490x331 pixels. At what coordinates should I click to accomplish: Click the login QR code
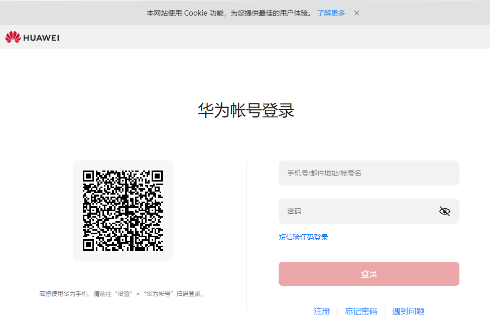click(123, 211)
